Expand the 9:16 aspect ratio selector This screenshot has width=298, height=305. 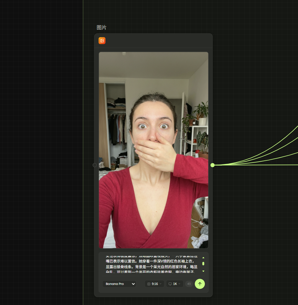[155, 284]
